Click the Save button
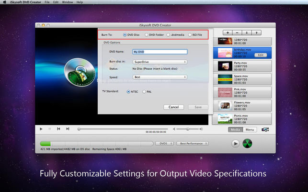 pos(198,107)
